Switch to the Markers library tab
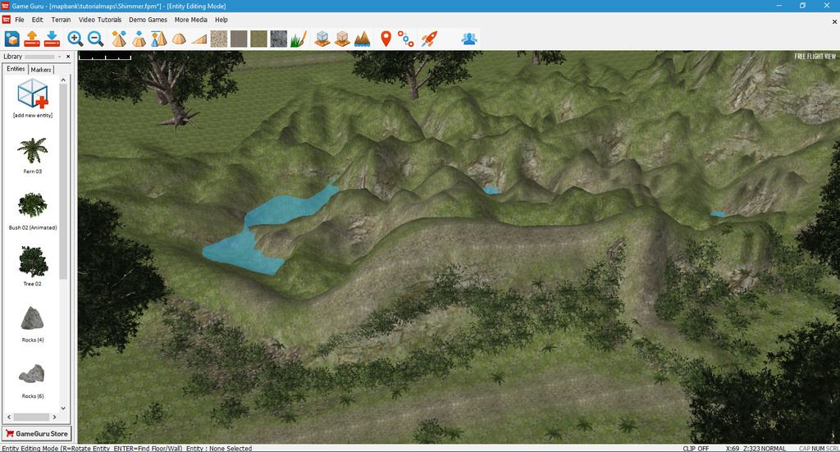Screen dimensions: 840x452 pos(41,70)
